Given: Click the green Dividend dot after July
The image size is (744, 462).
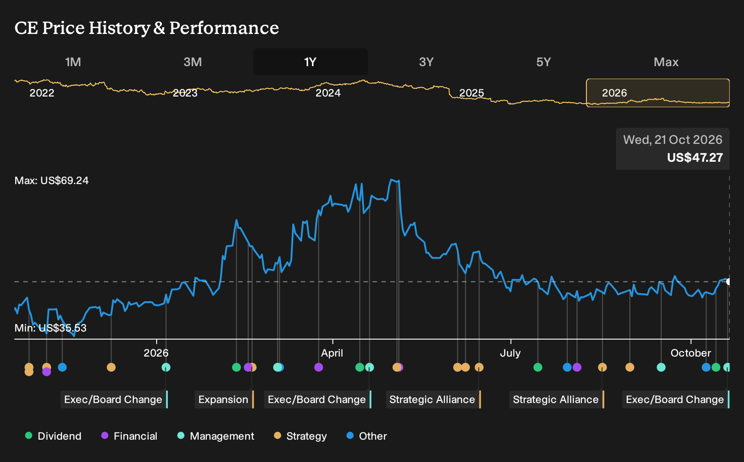Looking at the screenshot, I should point(538,367).
